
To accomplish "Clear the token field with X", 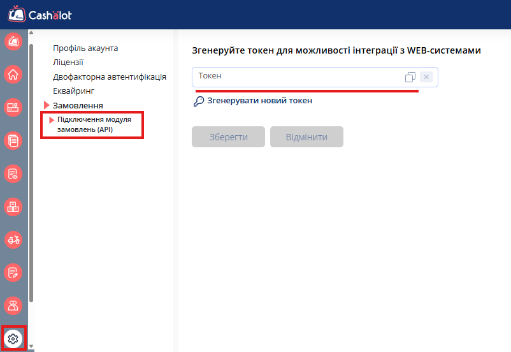I will click(426, 77).
